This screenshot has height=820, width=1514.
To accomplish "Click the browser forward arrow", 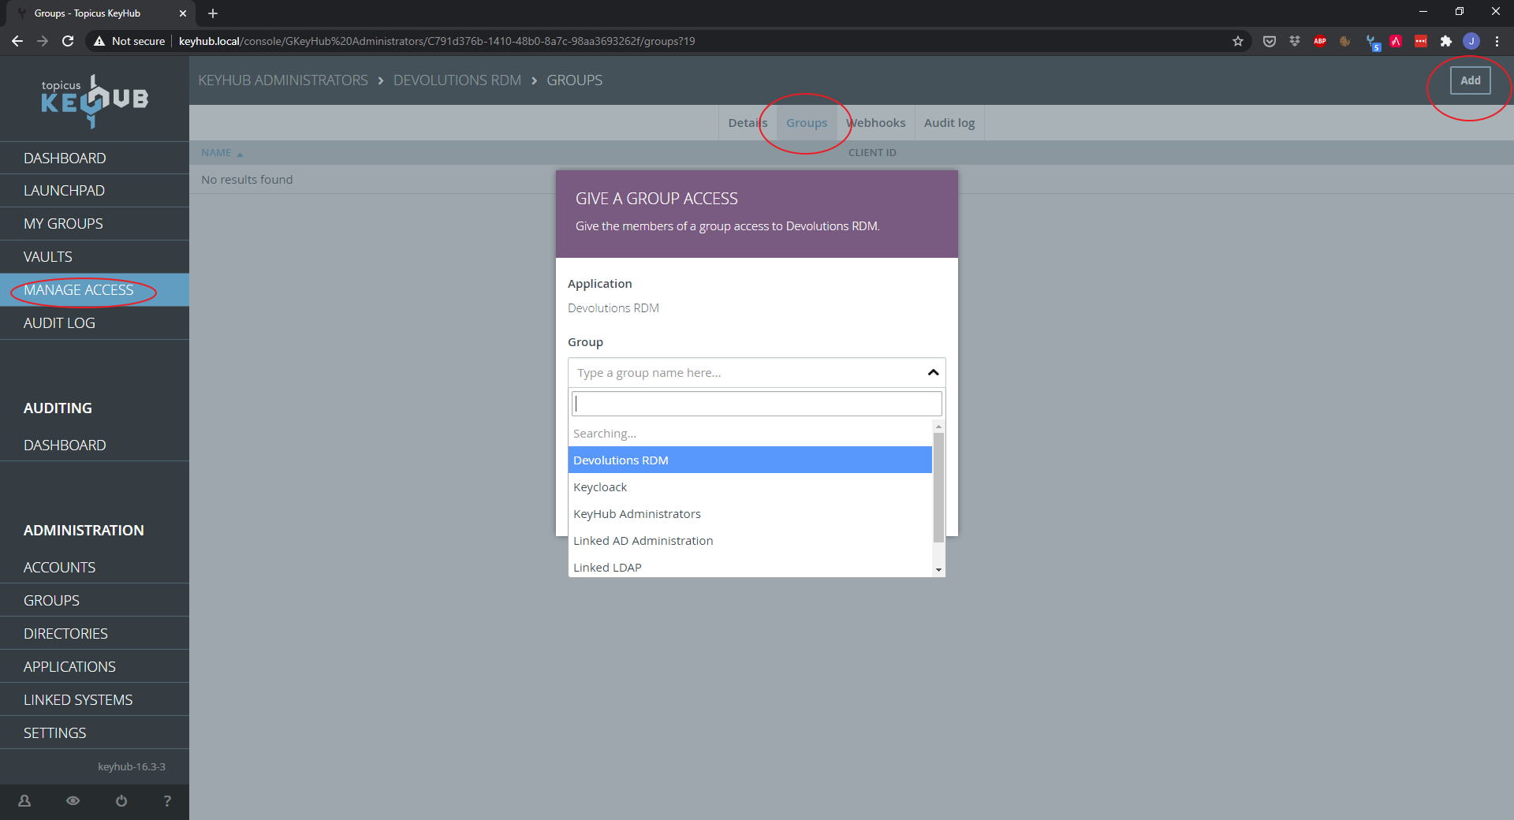I will (x=43, y=41).
